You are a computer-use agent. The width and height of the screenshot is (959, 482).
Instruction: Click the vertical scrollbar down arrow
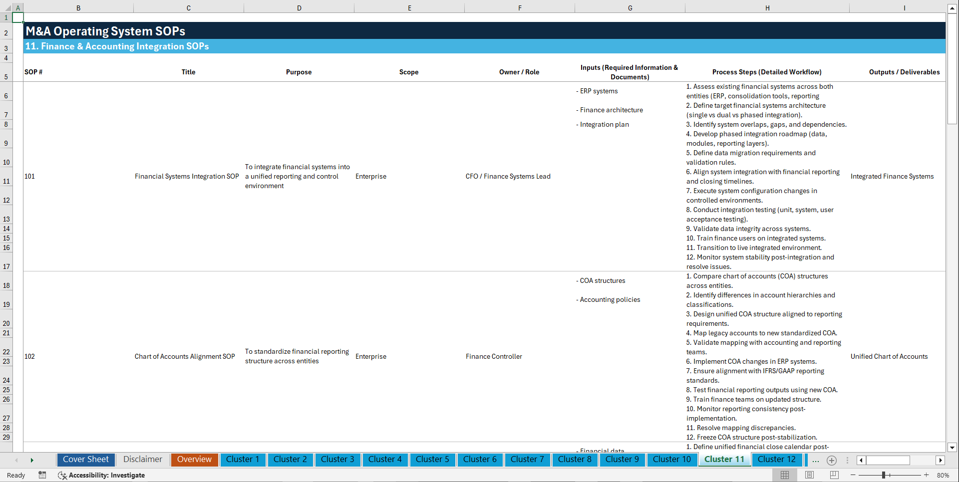click(x=952, y=448)
